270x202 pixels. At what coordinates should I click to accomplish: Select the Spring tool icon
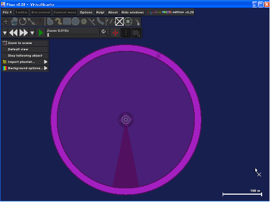[111, 22]
